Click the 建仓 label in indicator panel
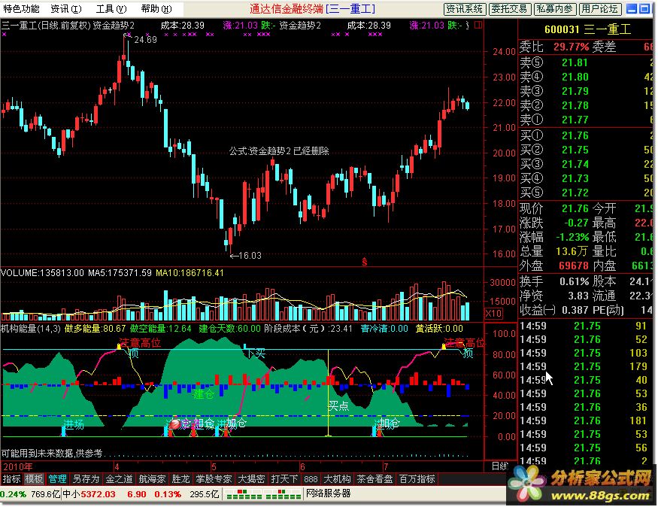Viewport: 658px width, 507px height. point(204,393)
